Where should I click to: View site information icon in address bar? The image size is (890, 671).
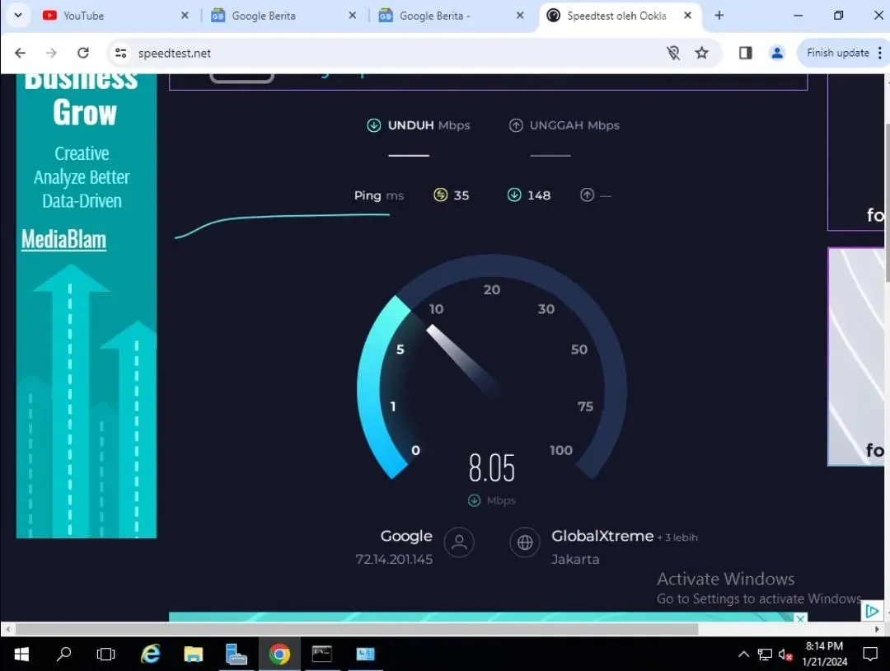click(x=120, y=53)
